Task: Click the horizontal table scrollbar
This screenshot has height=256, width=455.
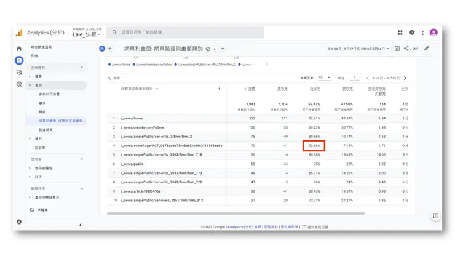Action: [x=235, y=214]
